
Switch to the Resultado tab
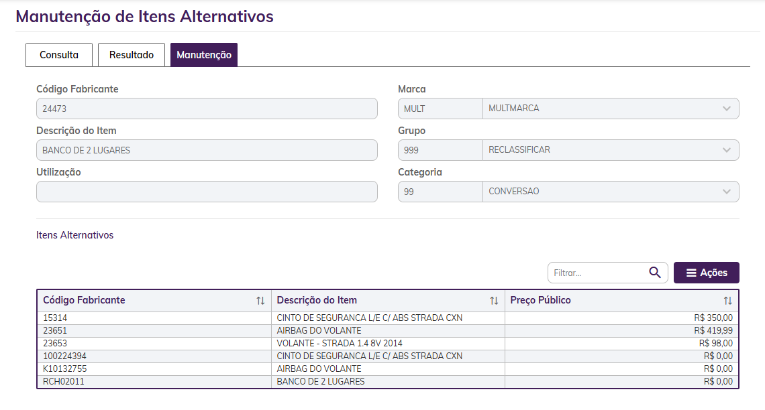click(132, 55)
